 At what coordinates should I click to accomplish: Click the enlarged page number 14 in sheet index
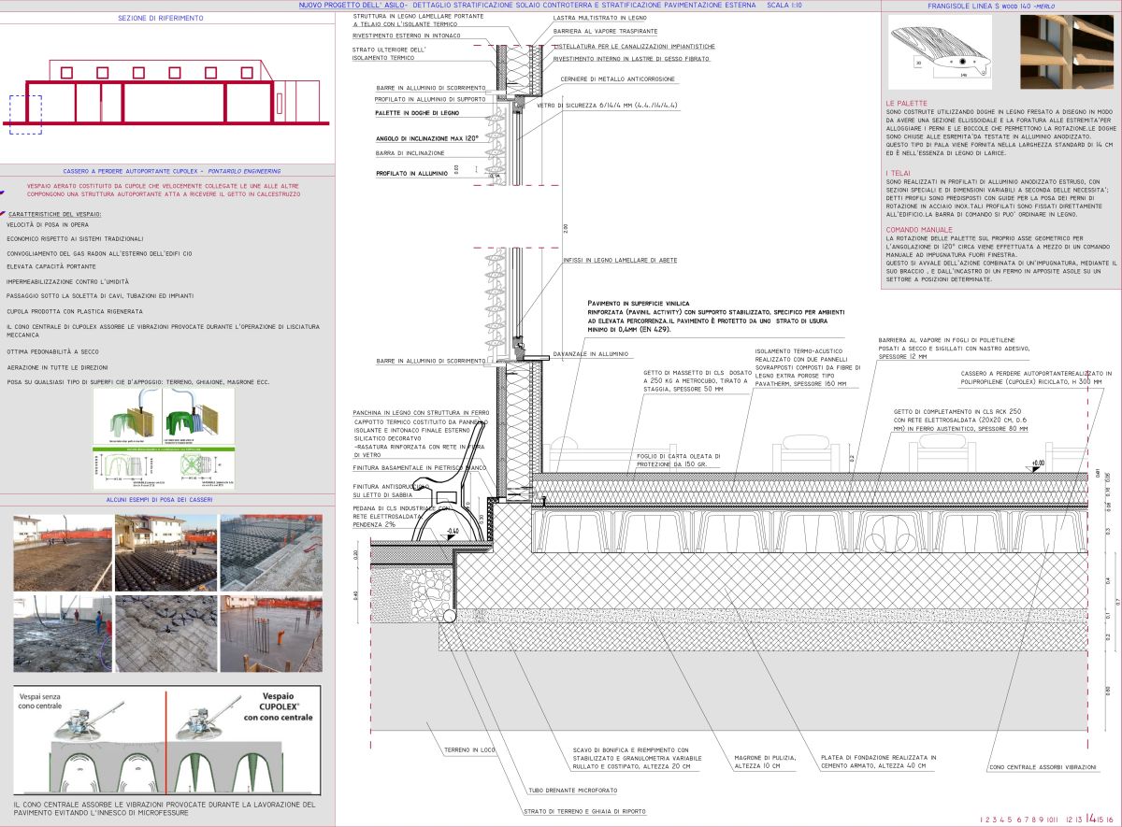tap(1091, 819)
